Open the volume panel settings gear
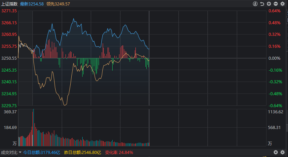The image size is (288, 157). (x=282, y=152)
